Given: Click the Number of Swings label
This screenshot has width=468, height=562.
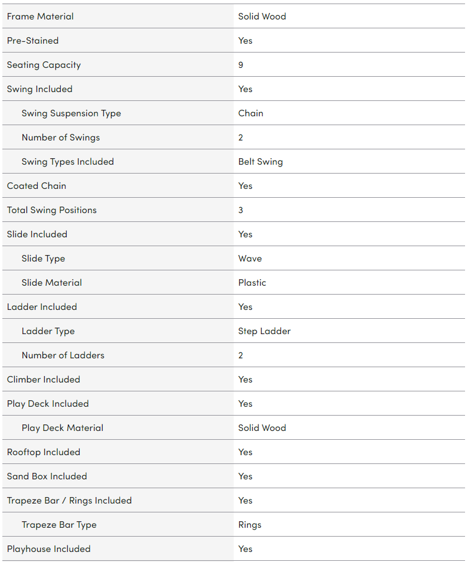Looking at the screenshot, I should click(61, 138).
